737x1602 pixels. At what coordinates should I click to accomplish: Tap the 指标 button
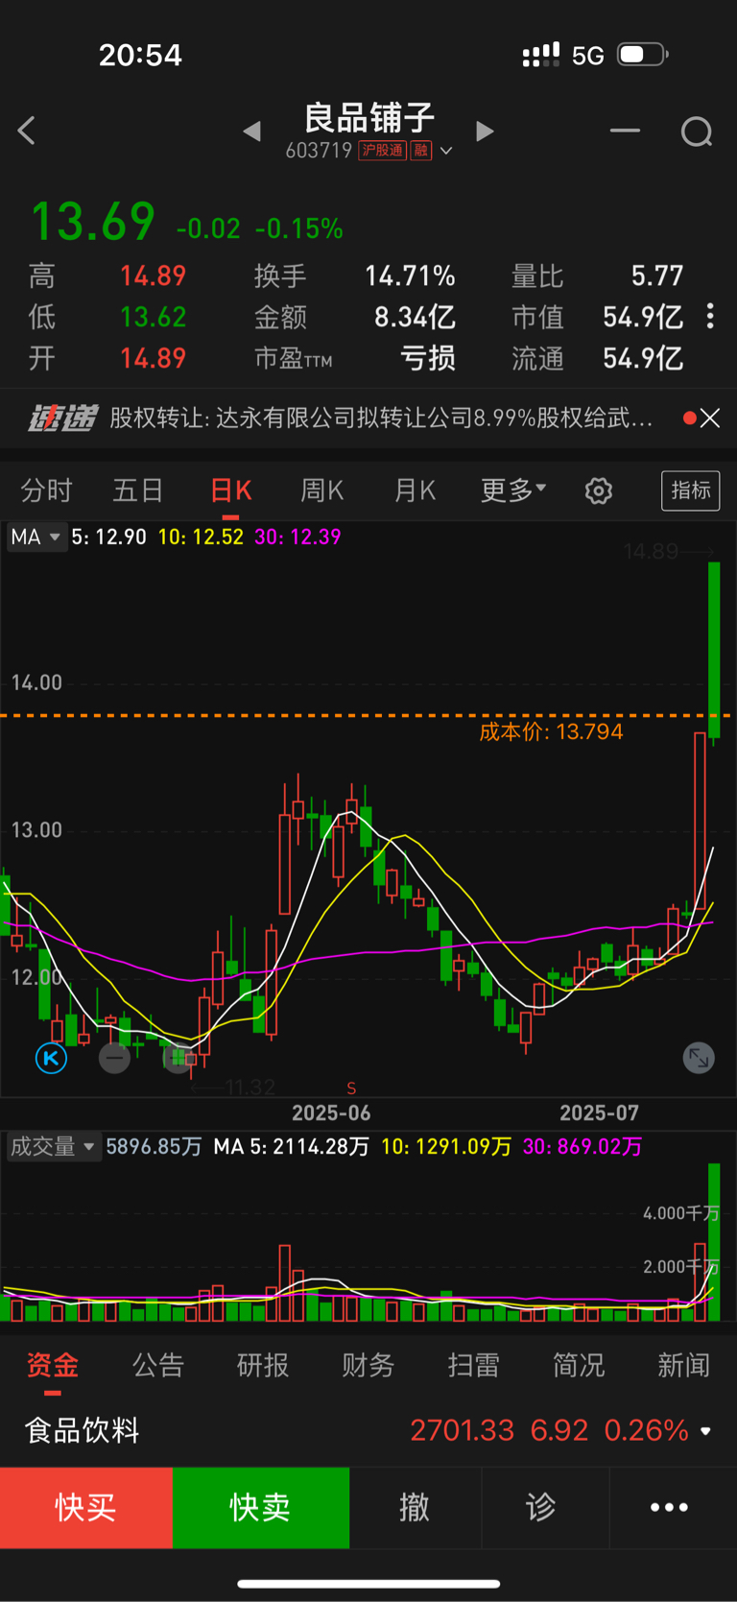pos(691,490)
